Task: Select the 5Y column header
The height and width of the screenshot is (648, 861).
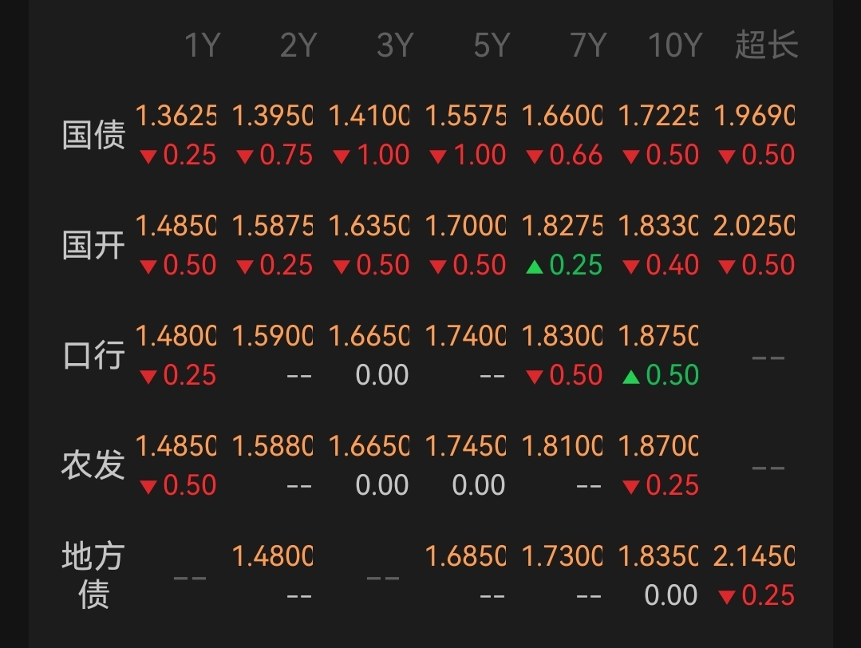Action: tap(492, 45)
